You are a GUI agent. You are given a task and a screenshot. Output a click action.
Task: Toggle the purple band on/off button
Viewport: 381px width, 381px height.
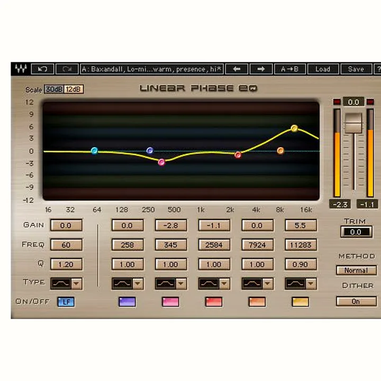click(127, 302)
